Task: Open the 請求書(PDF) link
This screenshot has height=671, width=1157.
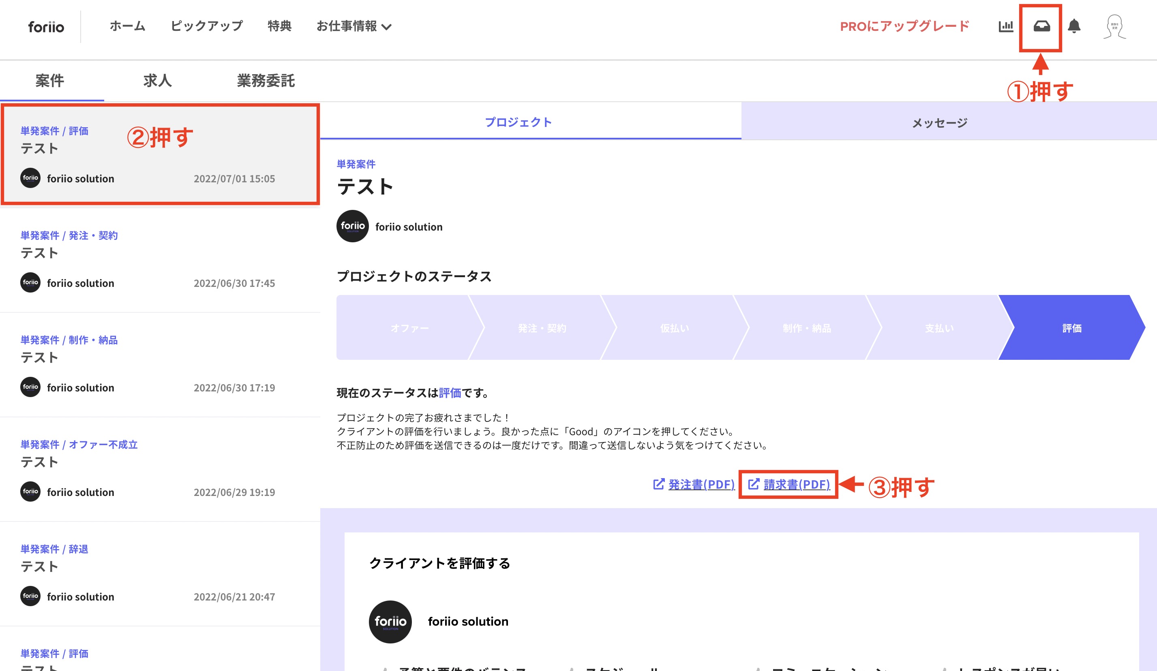Action: pos(797,484)
